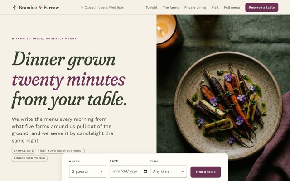Click Reserve a table button
290x181 pixels.
[x=262, y=7]
